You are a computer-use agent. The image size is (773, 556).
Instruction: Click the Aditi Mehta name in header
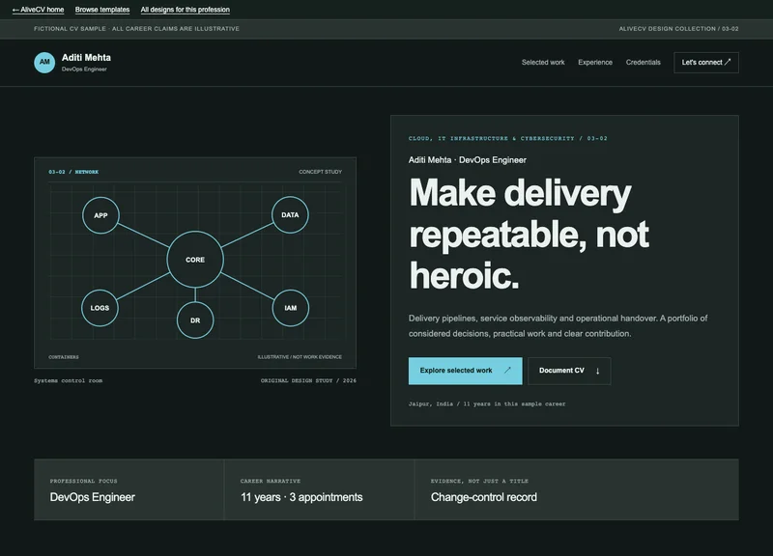(86, 58)
